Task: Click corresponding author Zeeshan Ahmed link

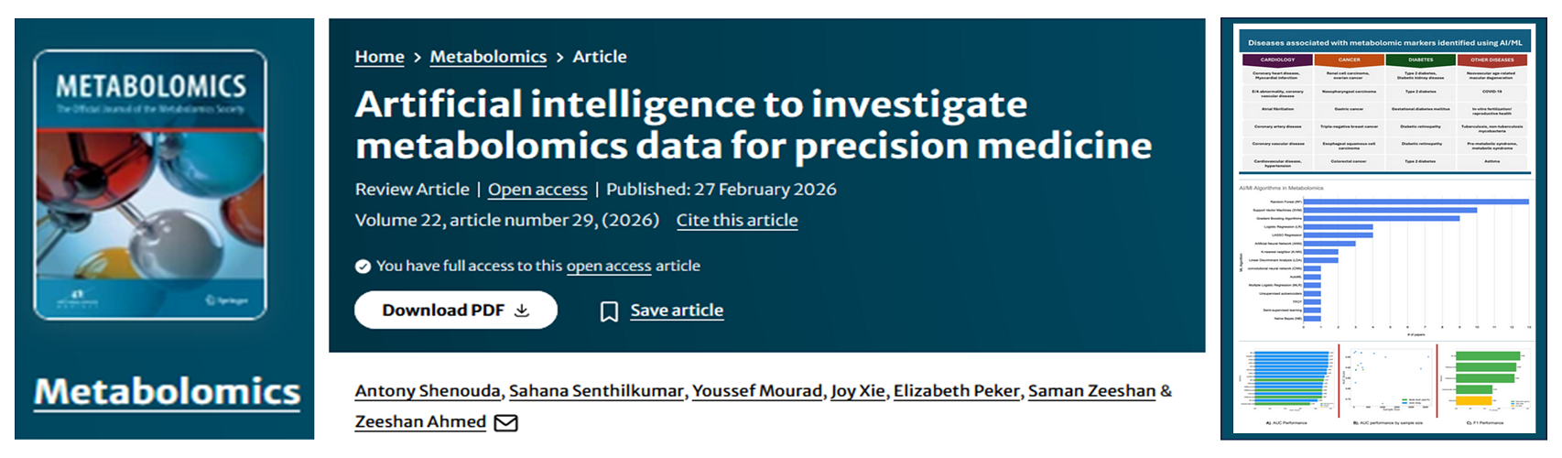Action: point(420,422)
